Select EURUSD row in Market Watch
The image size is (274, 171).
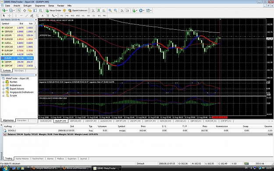point(17,39)
